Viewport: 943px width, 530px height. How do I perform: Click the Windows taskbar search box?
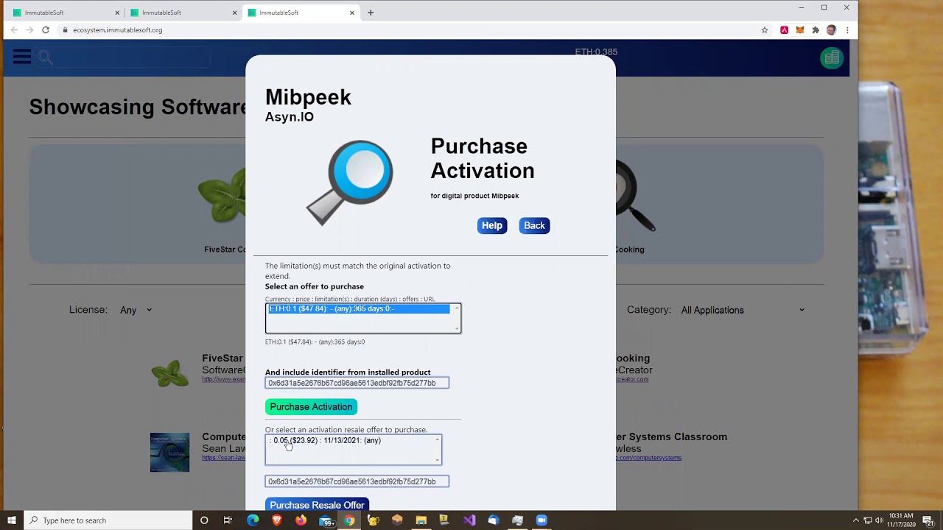[108, 520]
